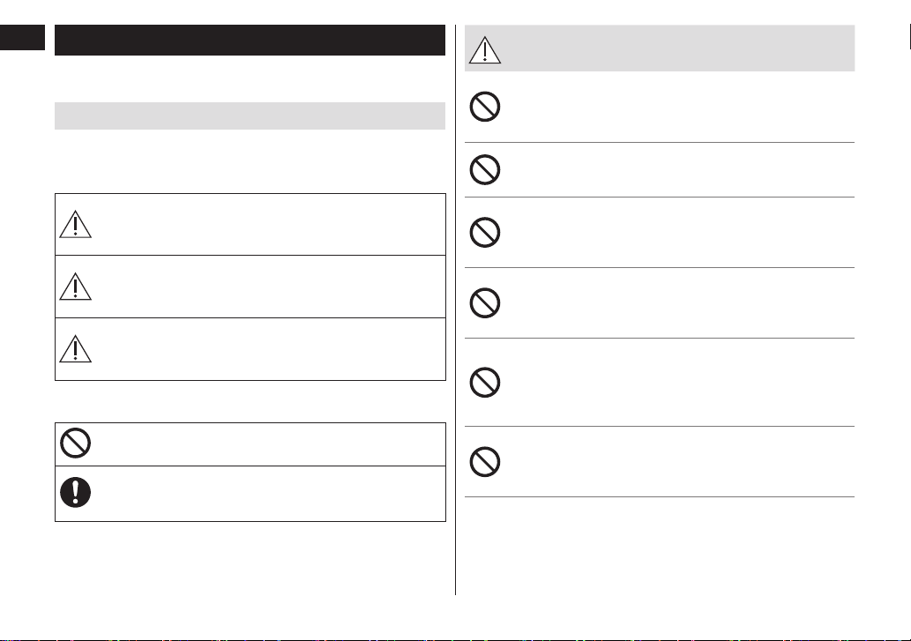Click the wide black title bar on the left page
The image size is (911, 641).
pos(250,40)
